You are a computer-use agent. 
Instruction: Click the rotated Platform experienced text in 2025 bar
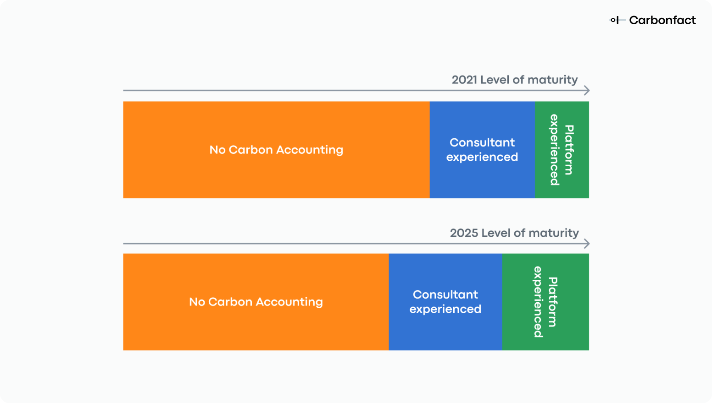pos(545,302)
